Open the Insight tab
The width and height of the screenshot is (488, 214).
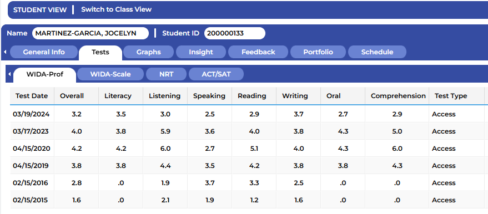201,52
